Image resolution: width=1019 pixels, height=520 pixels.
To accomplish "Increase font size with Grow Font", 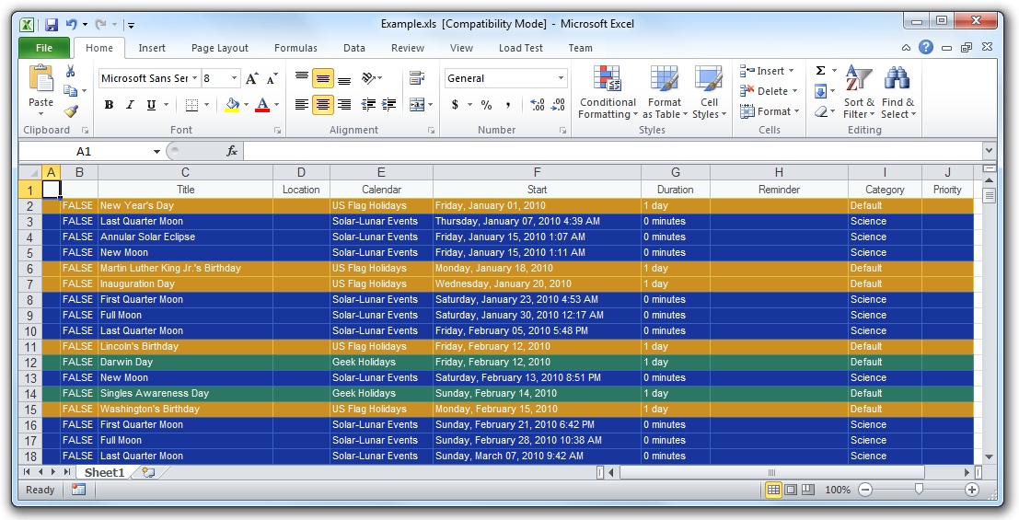I will [x=251, y=78].
